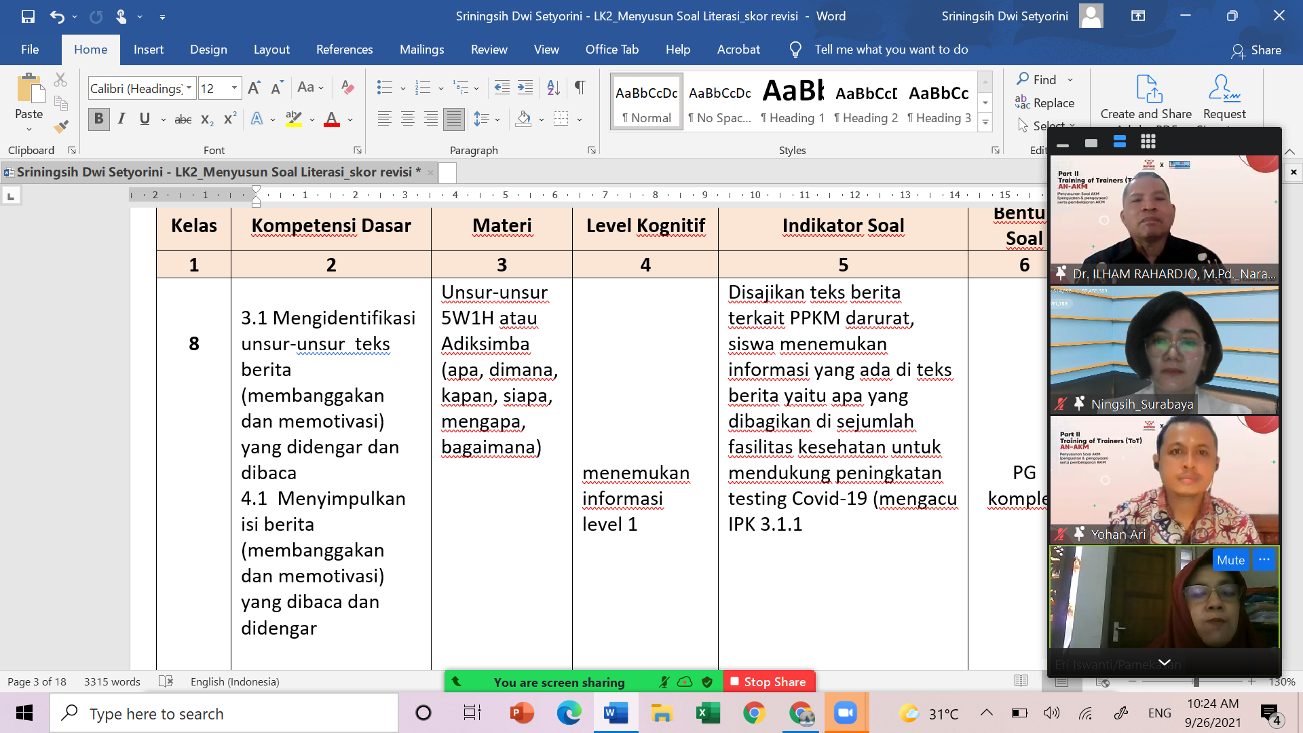Open the bullet list style dropdown
Image resolution: width=1303 pixels, height=733 pixels.
pos(403,88)
